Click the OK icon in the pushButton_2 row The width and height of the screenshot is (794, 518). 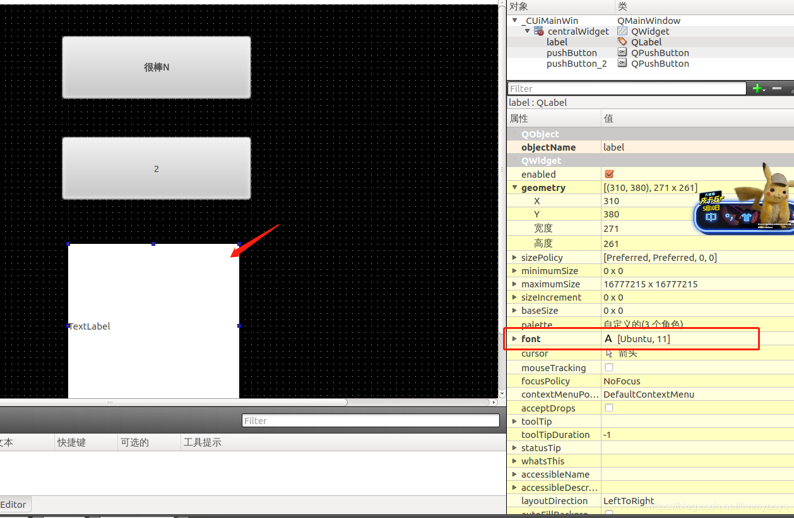tap(622, 63)
